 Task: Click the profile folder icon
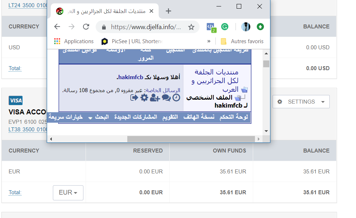click(x=238, y=98)
